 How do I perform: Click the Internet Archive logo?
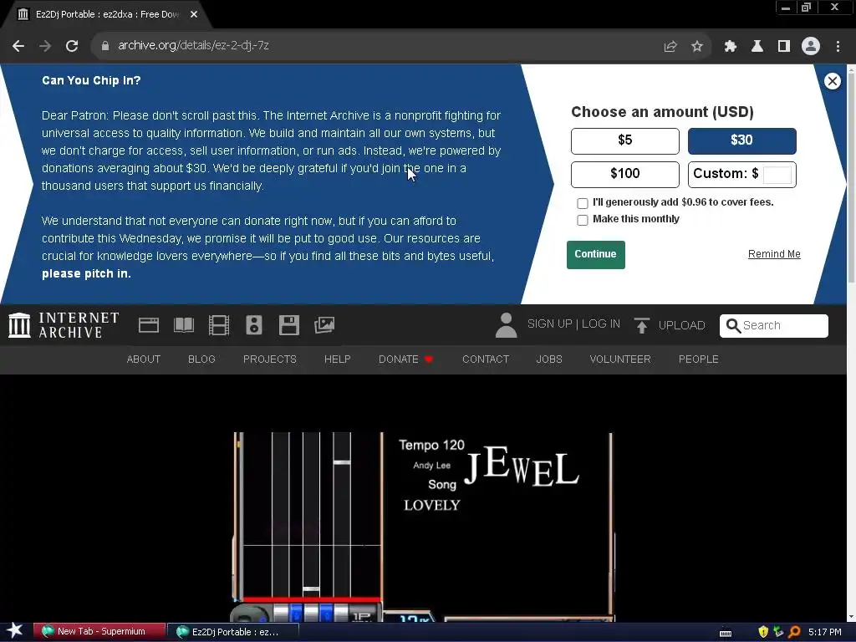click(x=64, y=325)
